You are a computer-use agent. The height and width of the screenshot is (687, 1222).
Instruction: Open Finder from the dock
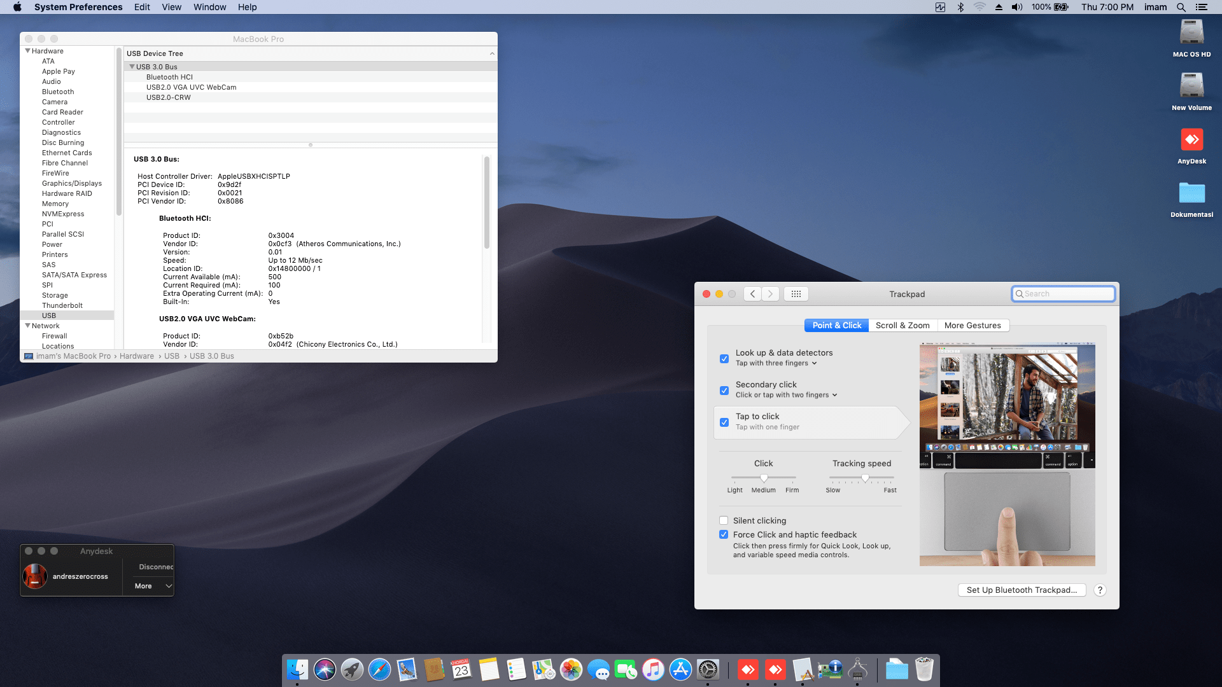[x=297, y=669]
